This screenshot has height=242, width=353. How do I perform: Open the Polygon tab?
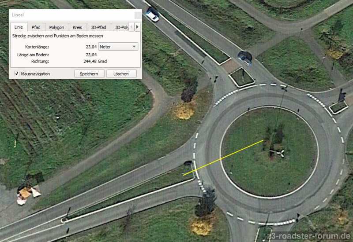(56, 27)
